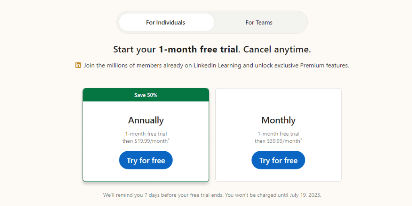Click the green Save 50% banner

(x=146, y=95)
